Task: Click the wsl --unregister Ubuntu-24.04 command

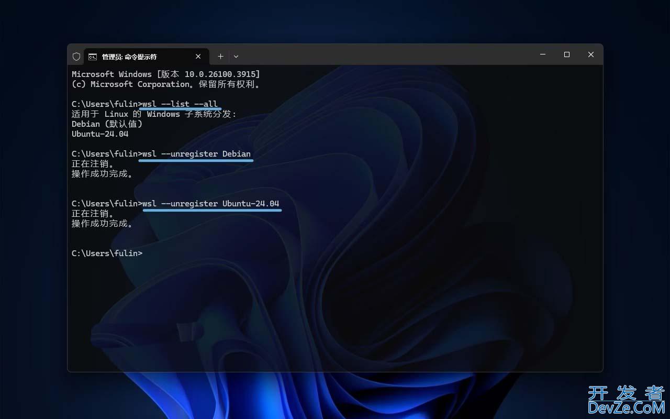Action: click(x=211, y=204)
